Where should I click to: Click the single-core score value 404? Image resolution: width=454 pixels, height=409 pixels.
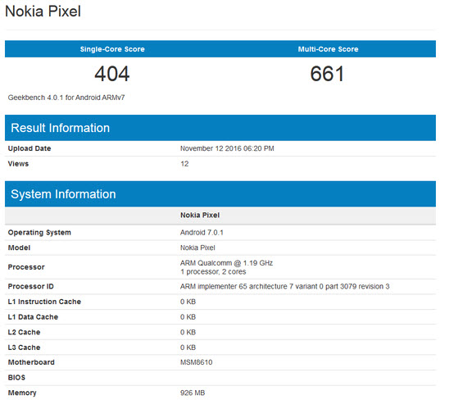coord(112,74)
